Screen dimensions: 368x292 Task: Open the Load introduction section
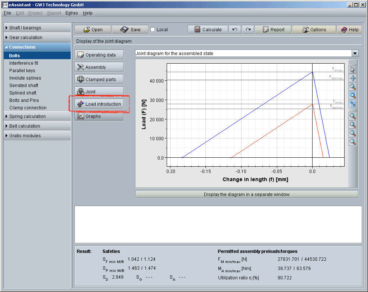point(99,104)
